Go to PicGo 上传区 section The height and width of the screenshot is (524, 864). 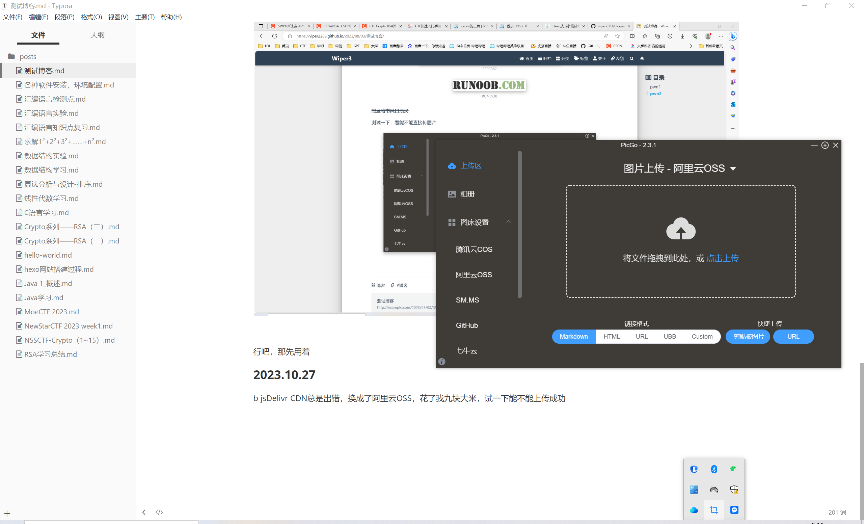point(465,165)
